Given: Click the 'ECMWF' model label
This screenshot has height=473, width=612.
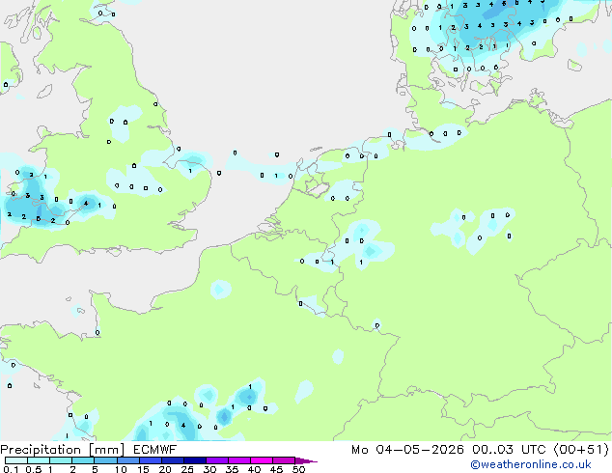Looking at the screenshot, I should pyautogui.click(x=155, y=450).
